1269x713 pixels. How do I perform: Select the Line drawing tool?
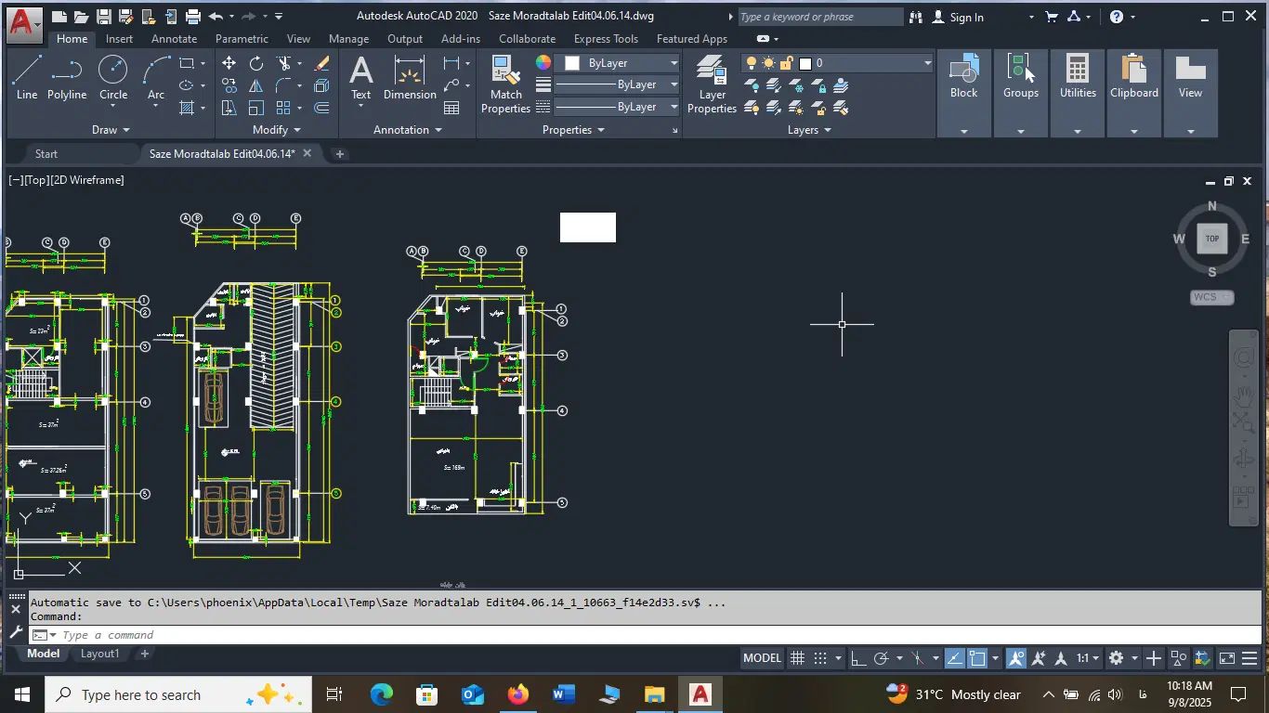27,78
